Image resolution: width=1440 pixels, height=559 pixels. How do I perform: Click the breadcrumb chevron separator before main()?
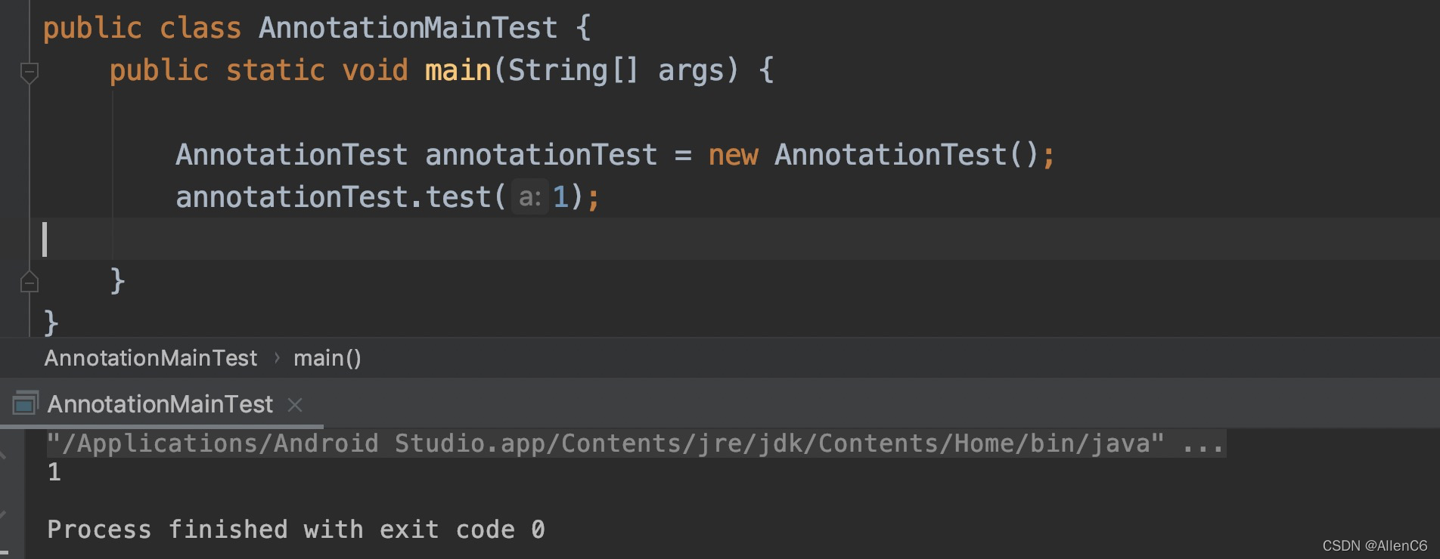click(x=277, y=358)
